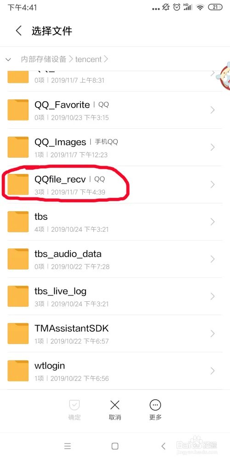Open TMAssistantSDK via its right chevron
The height and width of the screenshot is (460, 230).
[213, 333]
